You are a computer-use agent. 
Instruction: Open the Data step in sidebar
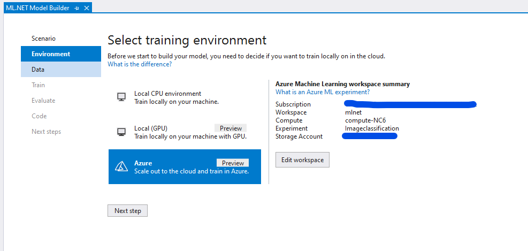tap(38, 70)
